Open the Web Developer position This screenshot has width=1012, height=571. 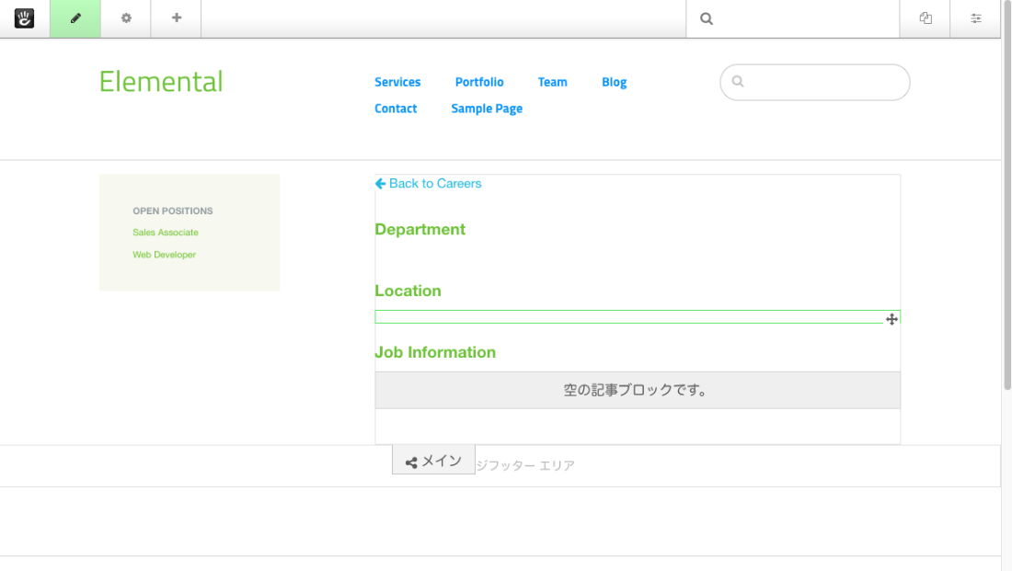coord(164,255)
